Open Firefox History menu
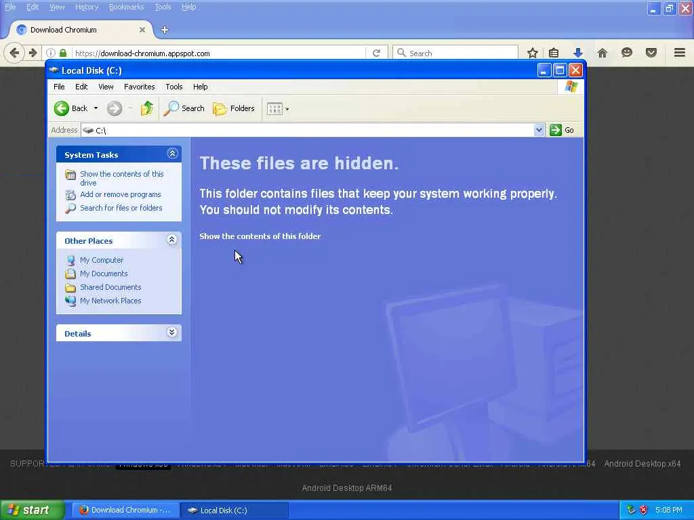The width and height of the screenshot is (694, 520). 87,7
